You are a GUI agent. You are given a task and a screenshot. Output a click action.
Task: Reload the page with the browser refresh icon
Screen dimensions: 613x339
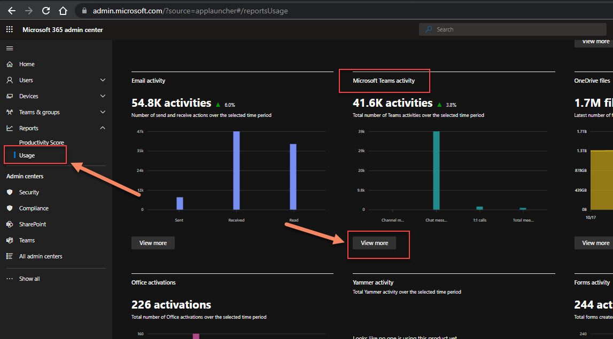click(x=46, y=11)
